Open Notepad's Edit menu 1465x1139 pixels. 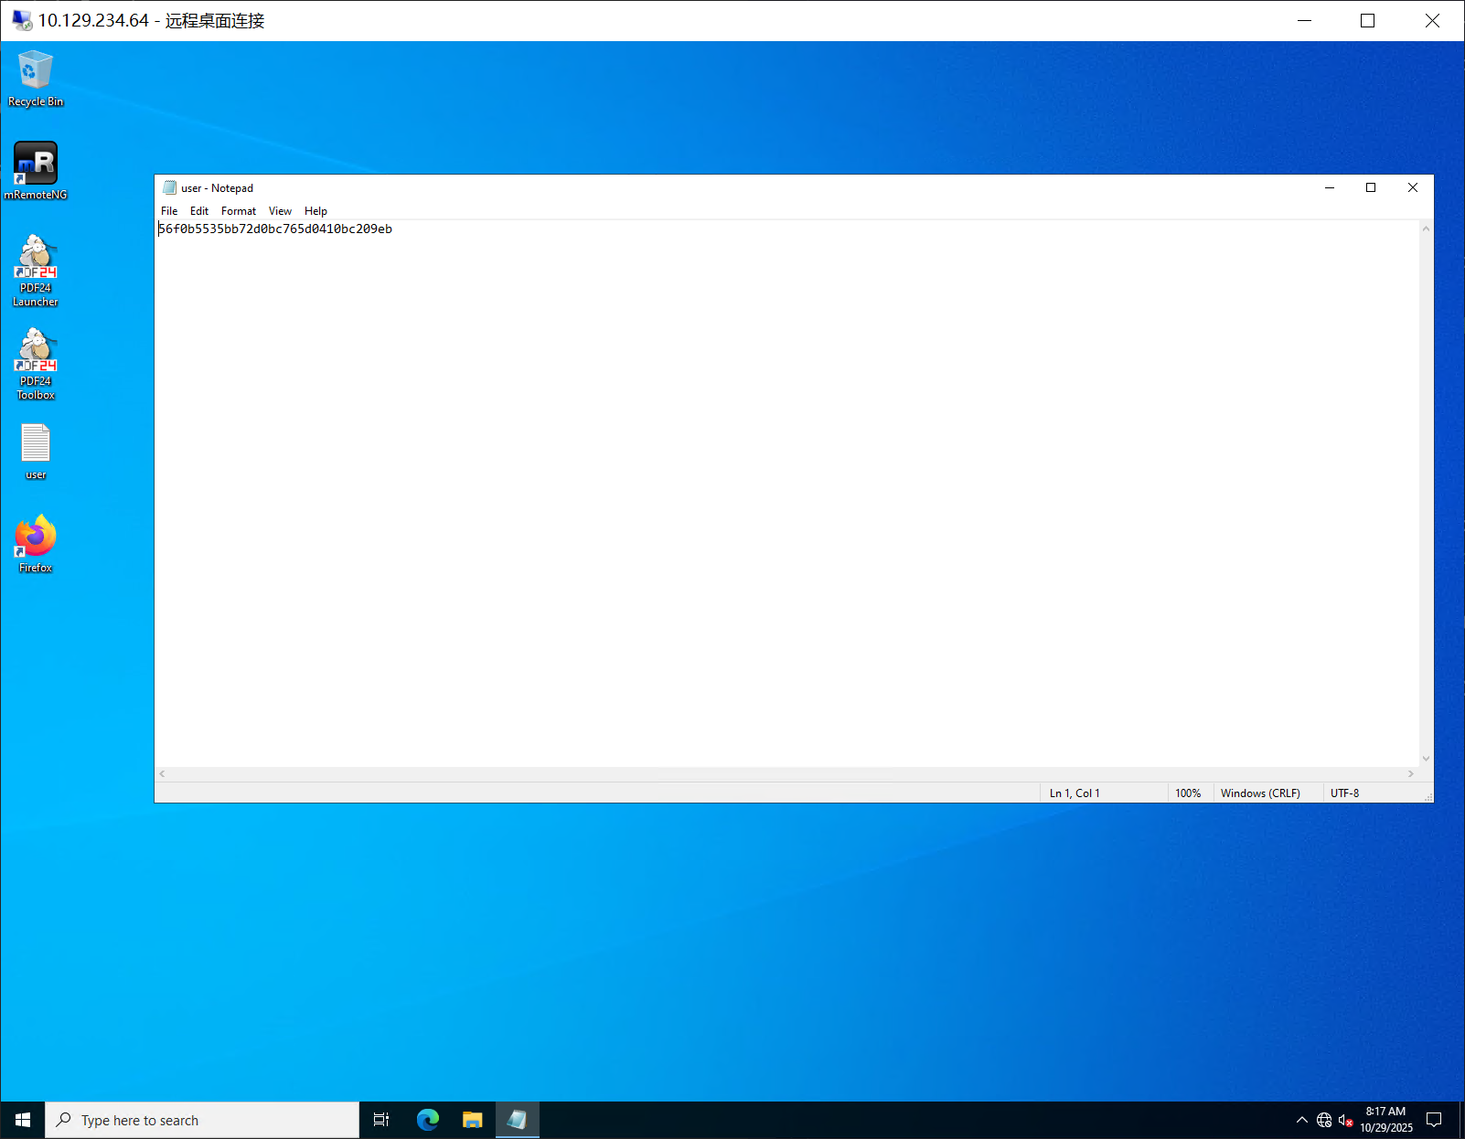point(199,211)
